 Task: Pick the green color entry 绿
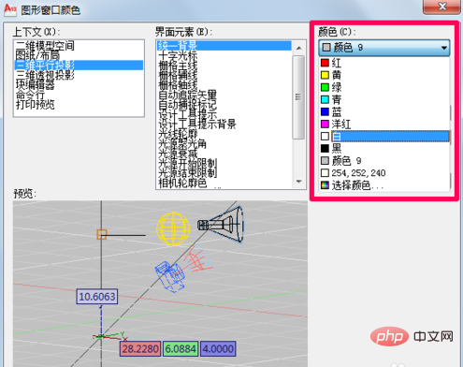(384, 87)
